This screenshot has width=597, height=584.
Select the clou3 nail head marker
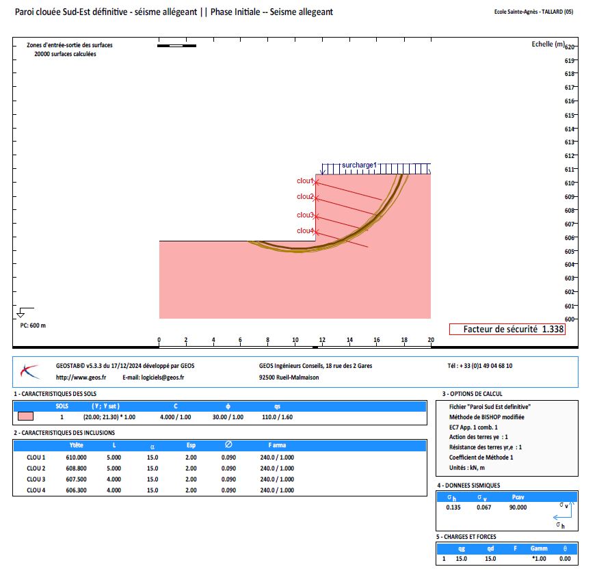(316, 216)
